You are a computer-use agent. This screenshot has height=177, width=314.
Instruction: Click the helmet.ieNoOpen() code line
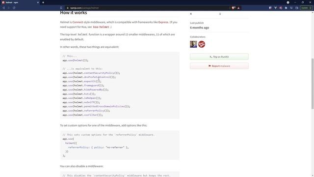pyautogui.click(x=82, y=98)
